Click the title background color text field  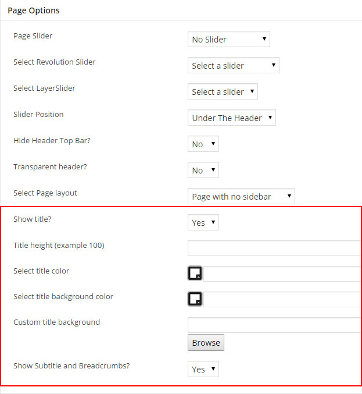click(x=282, y=300)
